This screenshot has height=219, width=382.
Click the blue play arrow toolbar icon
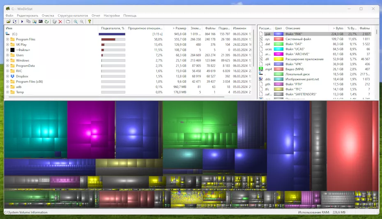click(x=22, y=22)
